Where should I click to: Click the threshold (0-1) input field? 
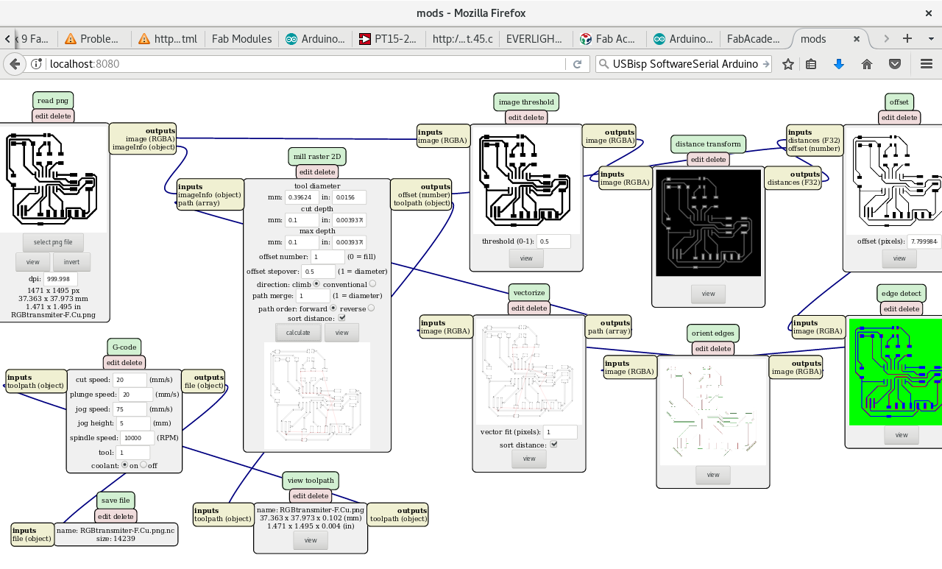(553, 241)
